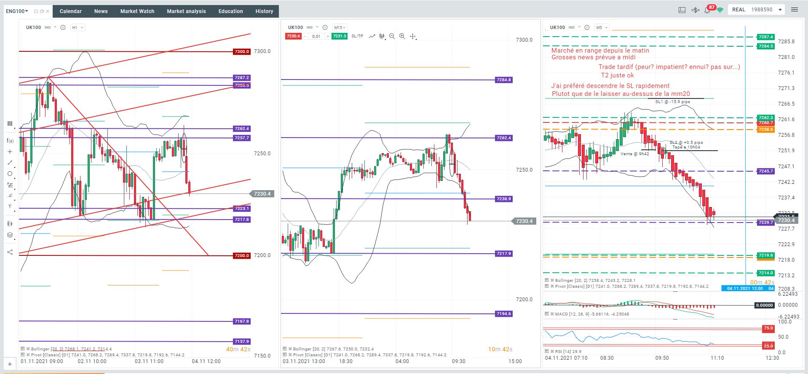
Task: Open MACD indicator settings on the M5 chart
Action: pos(547,314)
